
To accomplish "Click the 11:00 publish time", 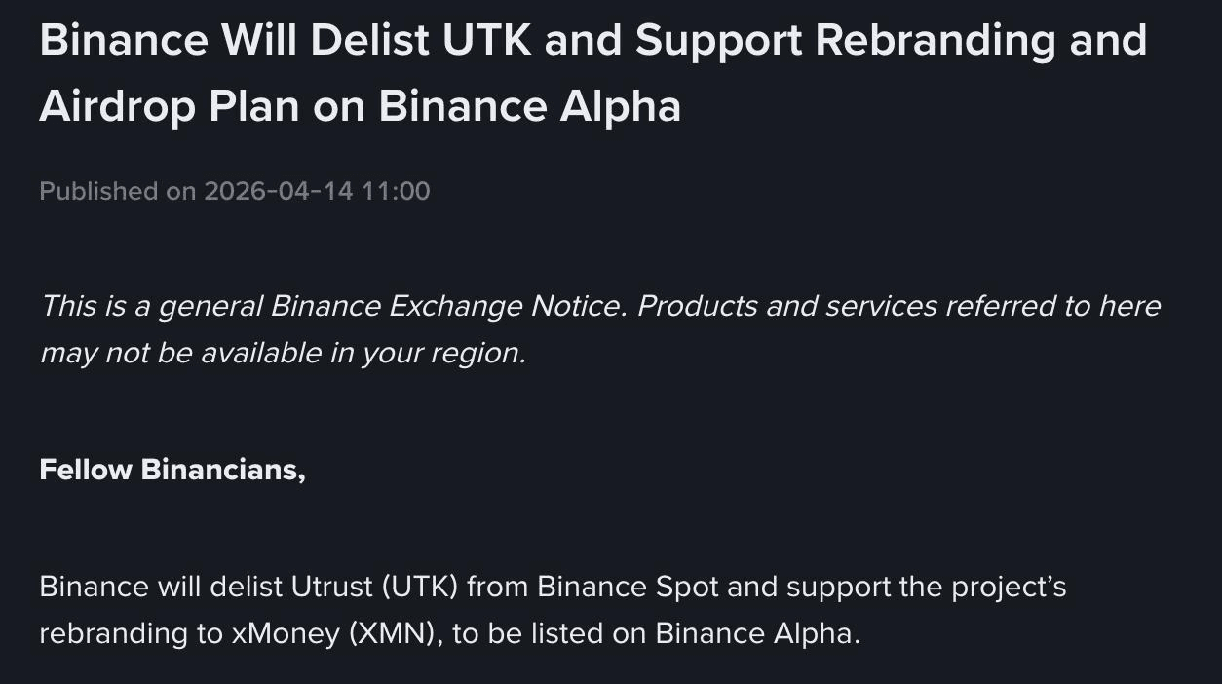I will (396, 191).
